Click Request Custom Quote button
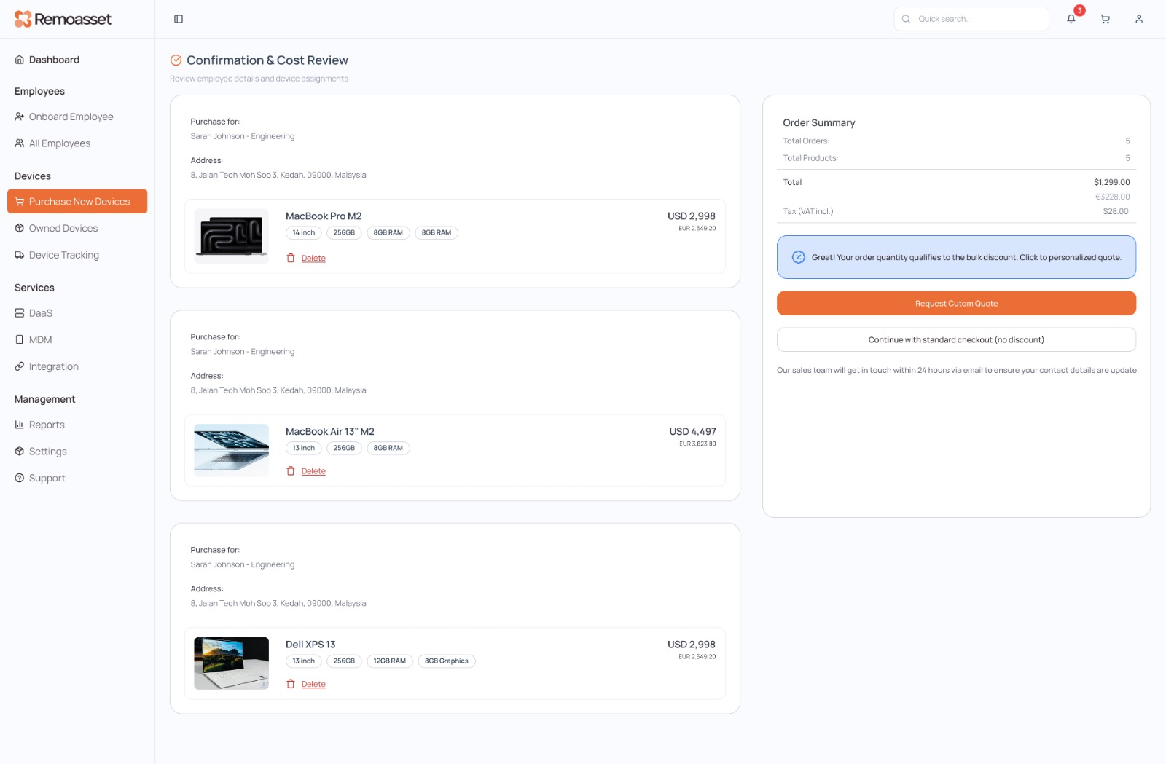Viewport: 1166px width, 764px height. coord(956,304)
